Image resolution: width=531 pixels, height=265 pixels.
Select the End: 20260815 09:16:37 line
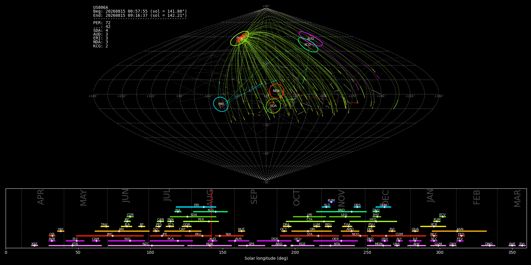pyautogui.click(x=140, y=15)
